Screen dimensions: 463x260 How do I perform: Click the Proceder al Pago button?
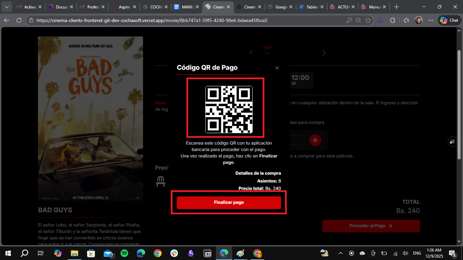(371, 226)
